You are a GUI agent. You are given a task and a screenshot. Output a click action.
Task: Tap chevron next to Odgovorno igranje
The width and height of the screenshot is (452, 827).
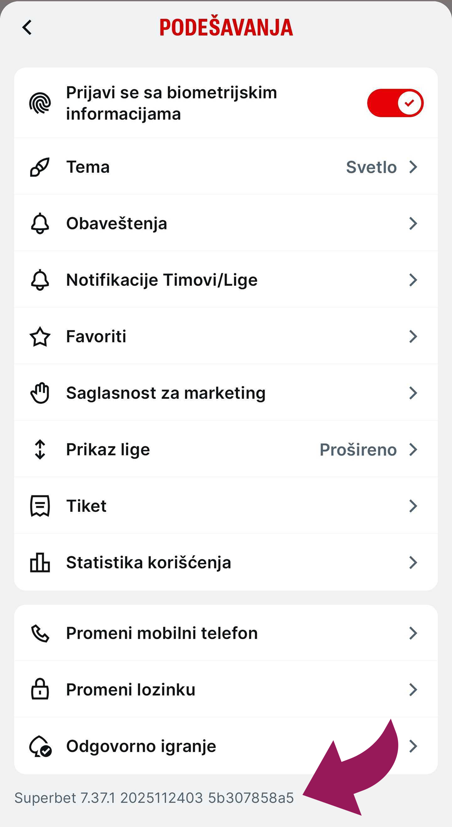point(413,746)
